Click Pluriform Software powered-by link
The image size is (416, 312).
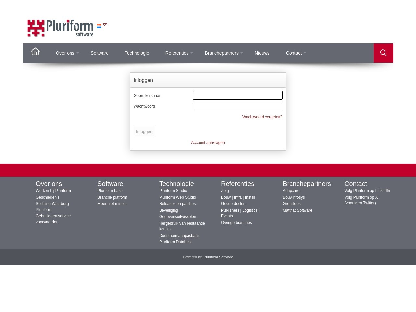coord(218,257)
